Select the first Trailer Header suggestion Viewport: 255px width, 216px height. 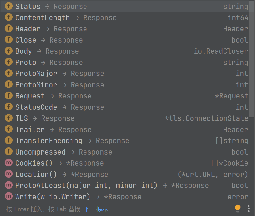click(30, 129)
